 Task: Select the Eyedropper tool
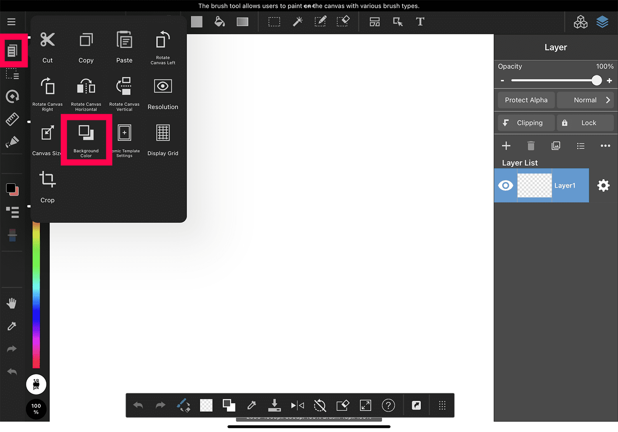pyautogui.click(x=12, y=326)
